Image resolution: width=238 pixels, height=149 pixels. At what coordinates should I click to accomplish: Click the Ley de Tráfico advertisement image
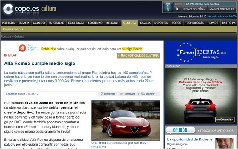(201, 96)
